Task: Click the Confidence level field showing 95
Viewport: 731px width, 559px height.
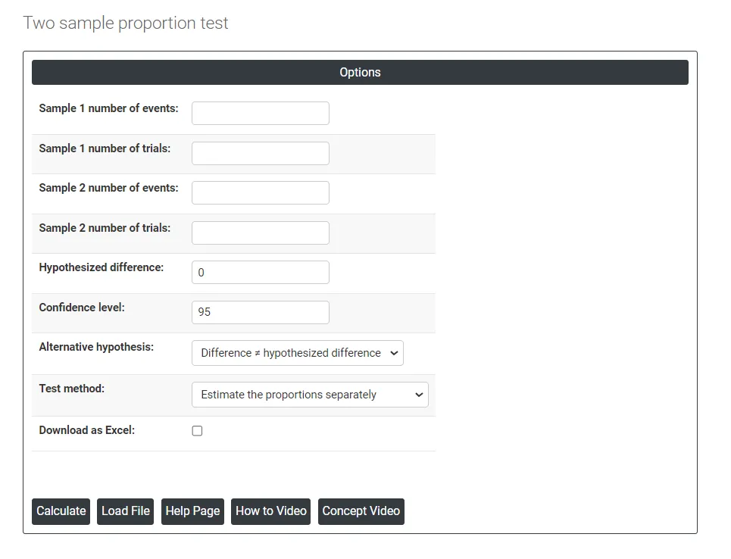Action: click(260, 312)
